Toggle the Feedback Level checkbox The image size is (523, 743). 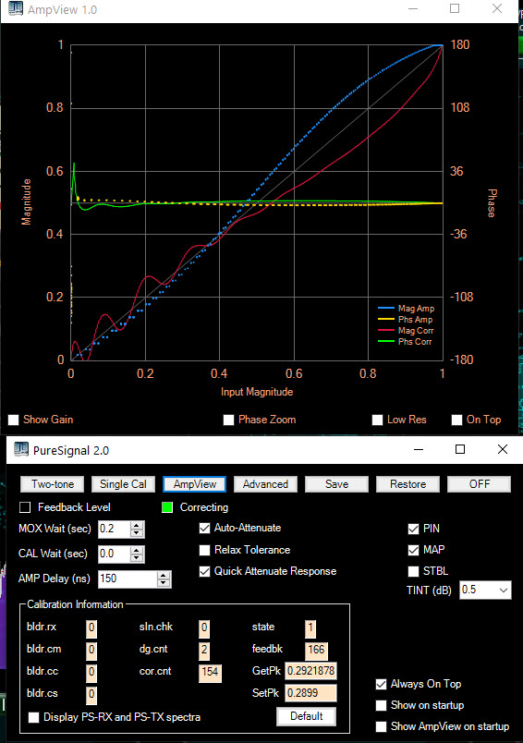click(x=25, y=507)
